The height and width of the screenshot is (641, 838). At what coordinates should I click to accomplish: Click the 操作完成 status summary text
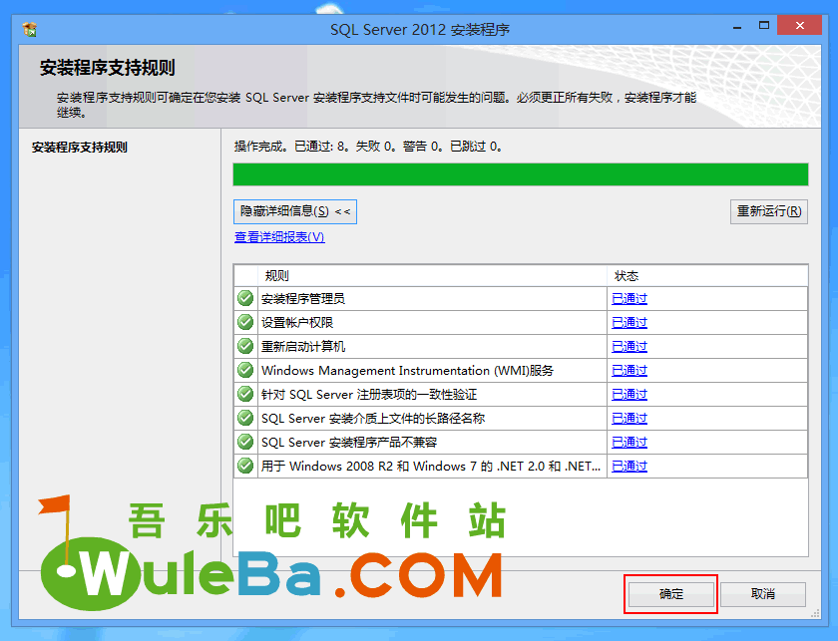tap(368, 147)
